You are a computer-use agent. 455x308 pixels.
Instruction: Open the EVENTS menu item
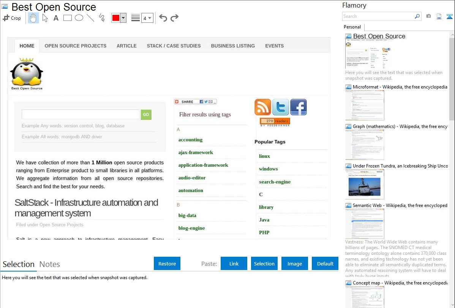tap(275, 46)
